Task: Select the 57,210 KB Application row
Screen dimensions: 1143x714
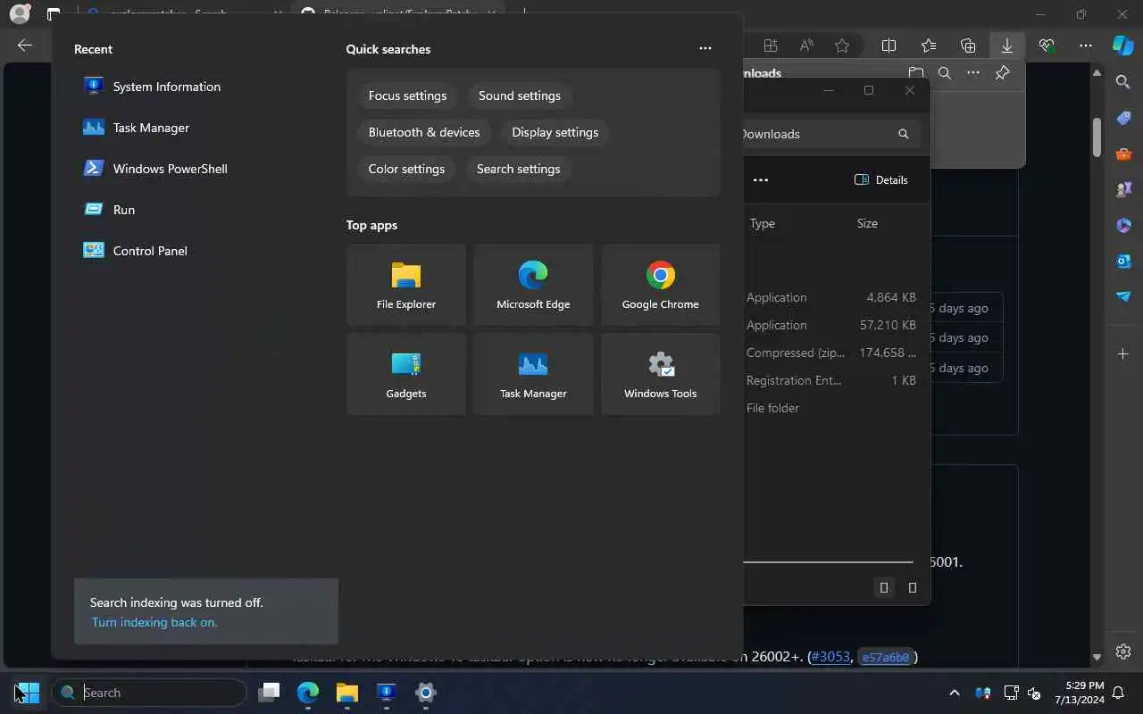Action: [832, 325]
